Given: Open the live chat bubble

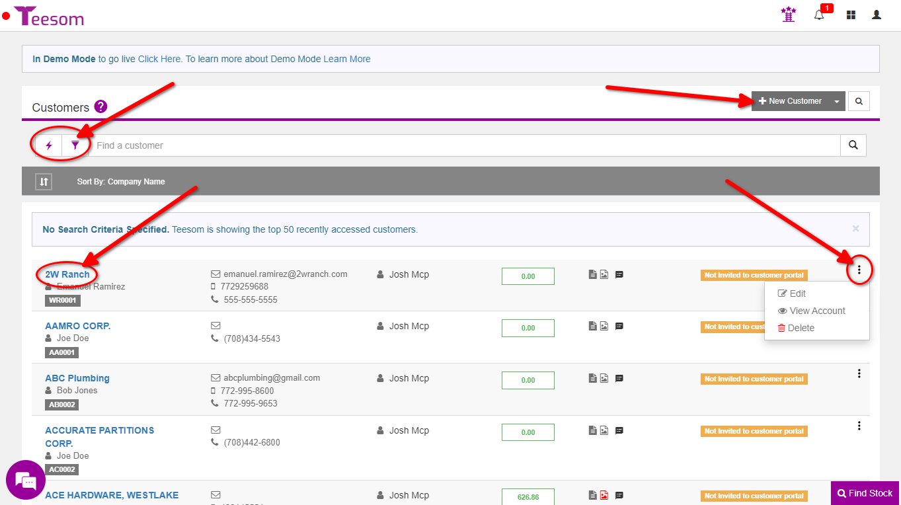Looking at the screenshot, I should click(x=25, y=480).
